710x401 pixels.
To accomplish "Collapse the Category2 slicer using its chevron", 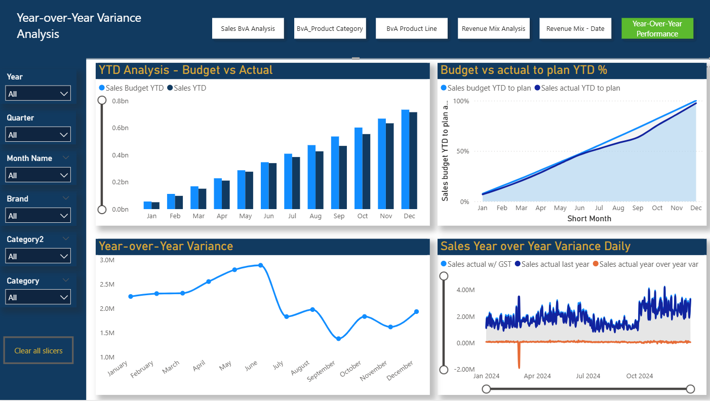I will click(66, 238).
